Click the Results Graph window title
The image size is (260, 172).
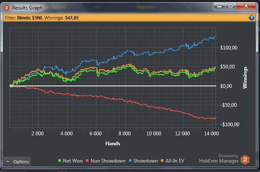tap(27, 8)
